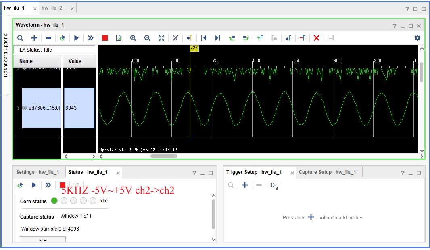Image resolution: width=430 pixels, height=250 pixels.
Task: Run trigger in Status panel
Action: click(34, 185)
